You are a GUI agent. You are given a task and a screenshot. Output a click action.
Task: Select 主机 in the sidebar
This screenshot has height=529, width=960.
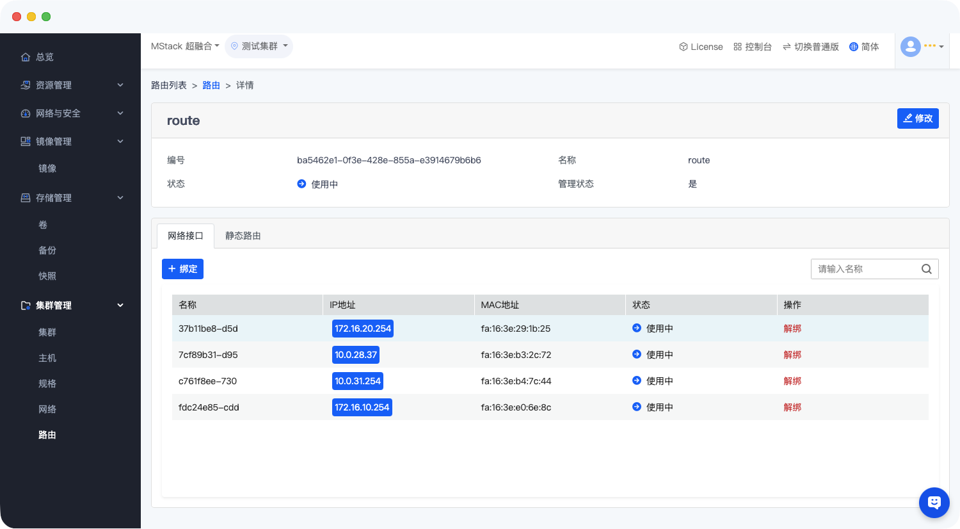47,358
